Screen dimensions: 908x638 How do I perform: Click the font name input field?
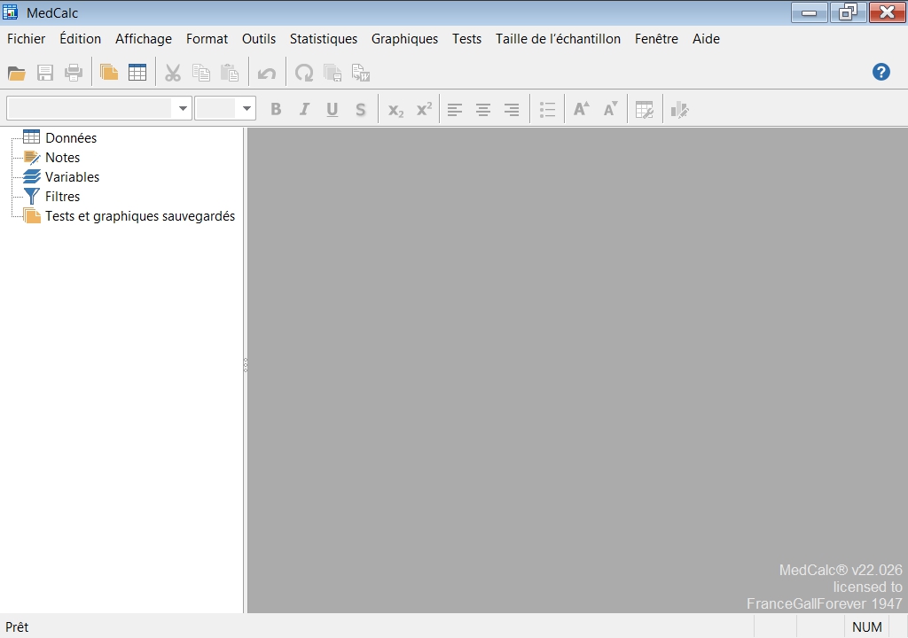[90, 108]
